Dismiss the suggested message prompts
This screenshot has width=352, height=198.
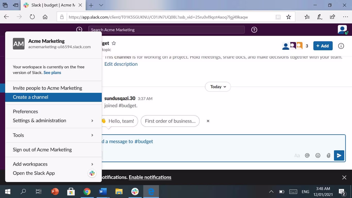pyautogui.click(x=208, y=121)
